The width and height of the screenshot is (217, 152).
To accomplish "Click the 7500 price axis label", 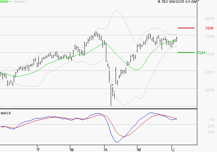I will (x=210, y=37).
